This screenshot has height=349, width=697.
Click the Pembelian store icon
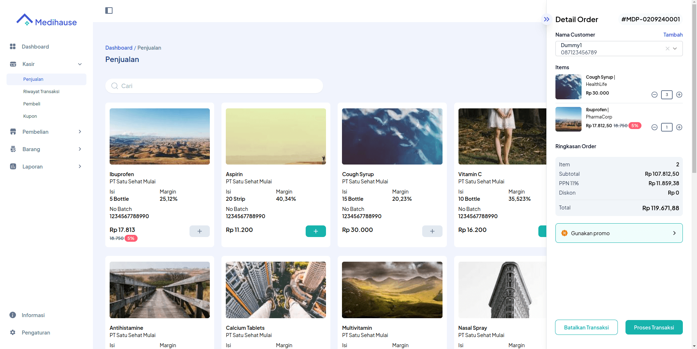[13, 132]
